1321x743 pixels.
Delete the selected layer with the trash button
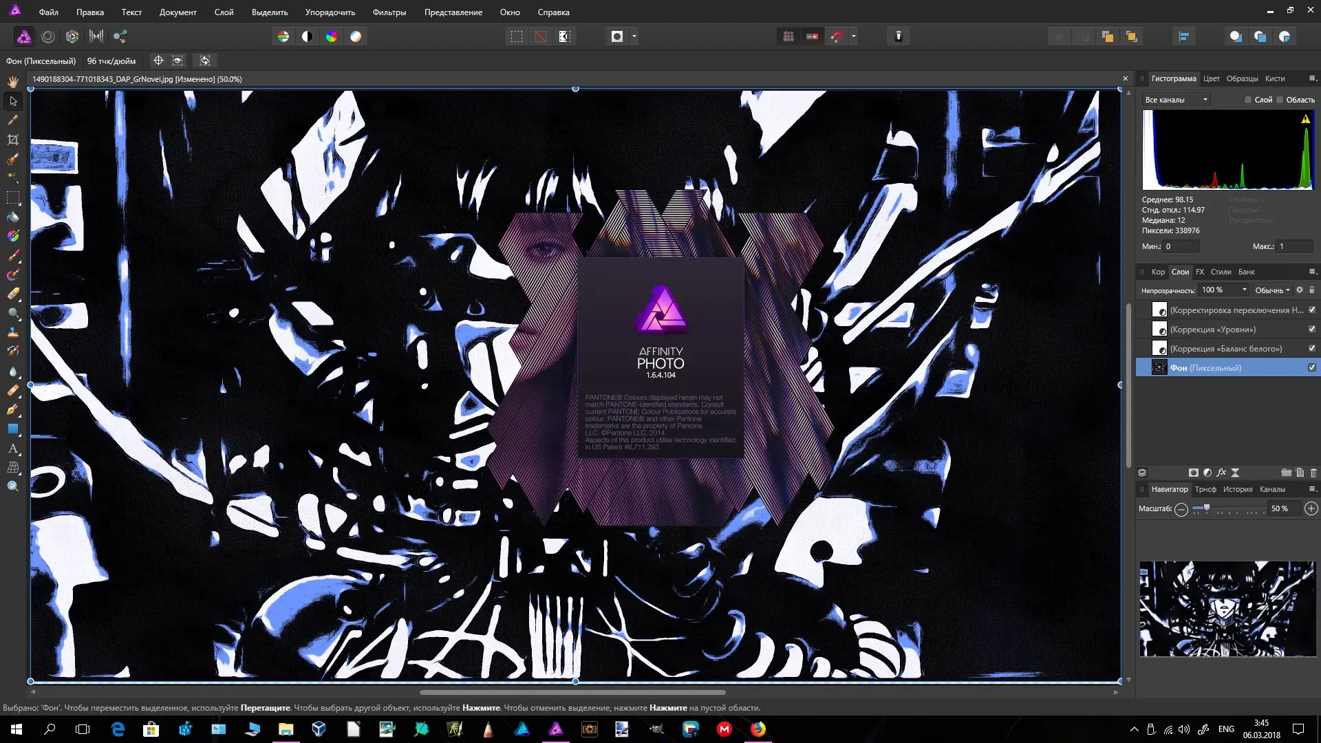[1313, 473]
